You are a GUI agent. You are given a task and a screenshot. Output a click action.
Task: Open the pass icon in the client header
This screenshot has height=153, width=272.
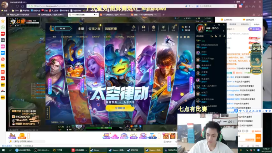(134, 28)
